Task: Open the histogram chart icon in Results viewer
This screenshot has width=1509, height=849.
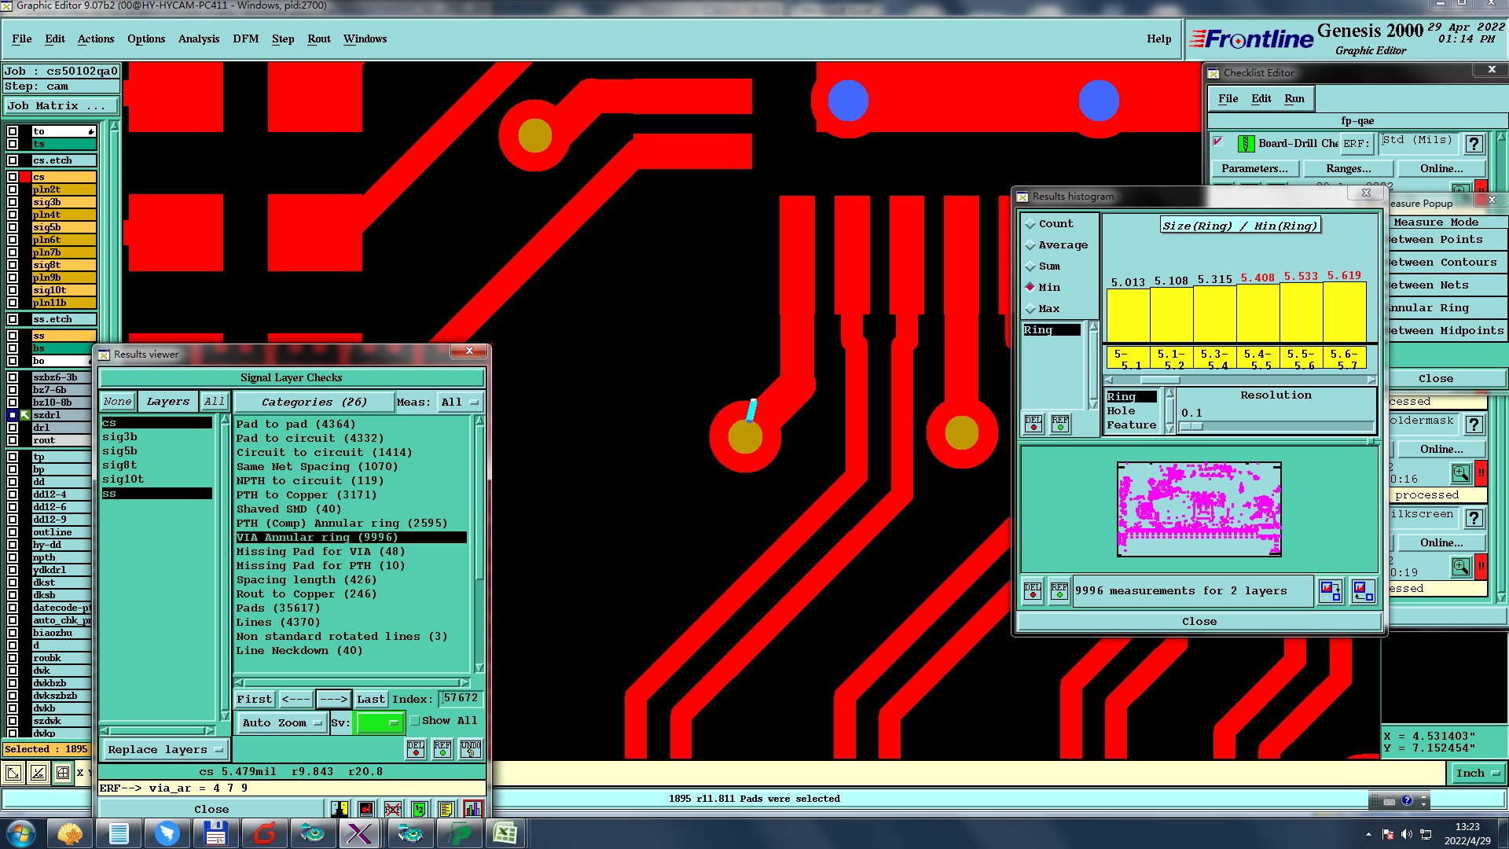Action: [473, 809]
